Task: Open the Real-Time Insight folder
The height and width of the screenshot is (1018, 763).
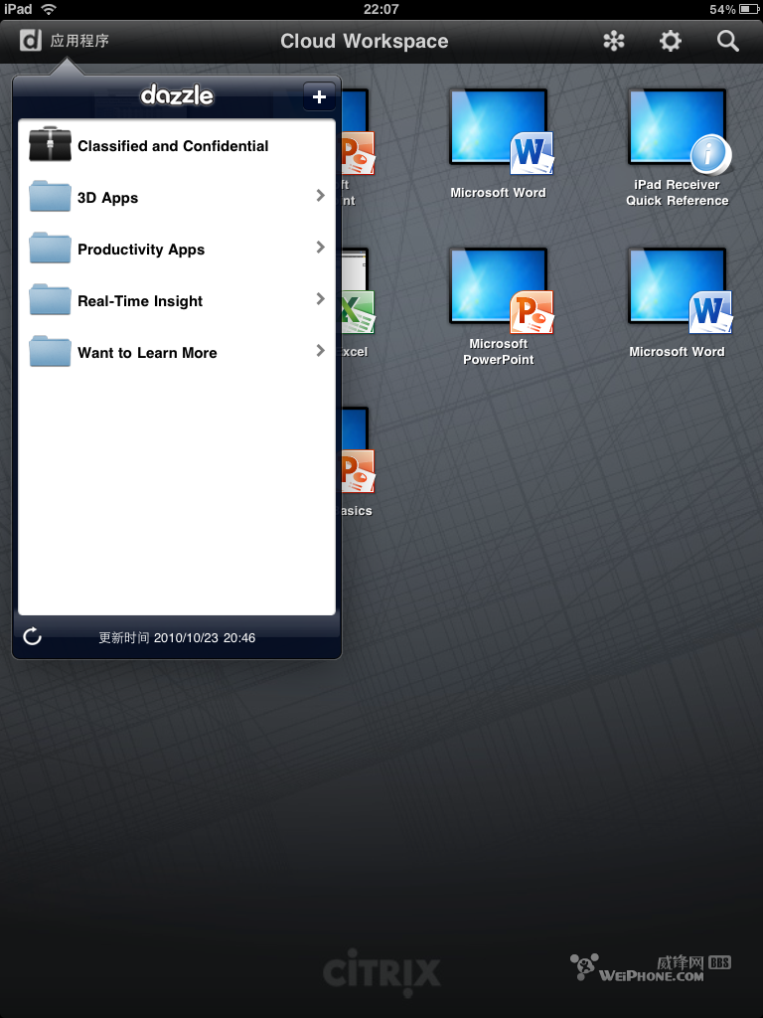Action: [x=177, y=300]
